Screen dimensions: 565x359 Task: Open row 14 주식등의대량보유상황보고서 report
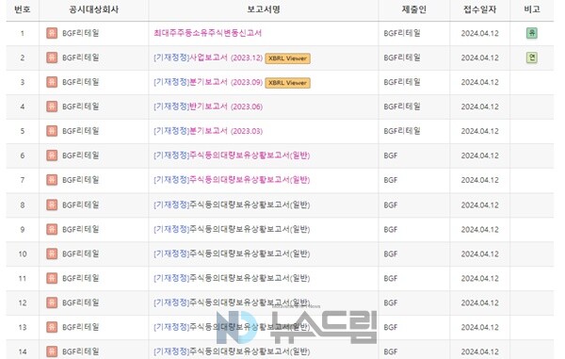click(232, 351)
